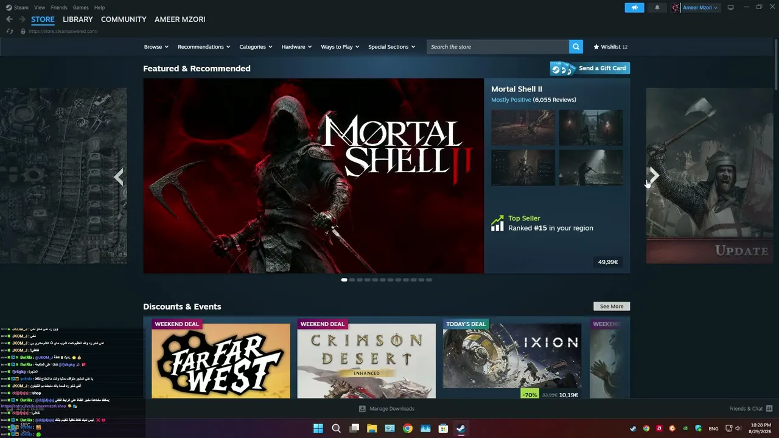The image size is (779, 438).
Task: Switch to Big Picture mode via the monitor icon
Action: [x=731, y=7]
